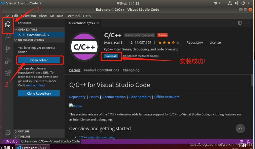Click the install count cloud icon
Screen dimensions: 255x149
[x=131, y=43]
